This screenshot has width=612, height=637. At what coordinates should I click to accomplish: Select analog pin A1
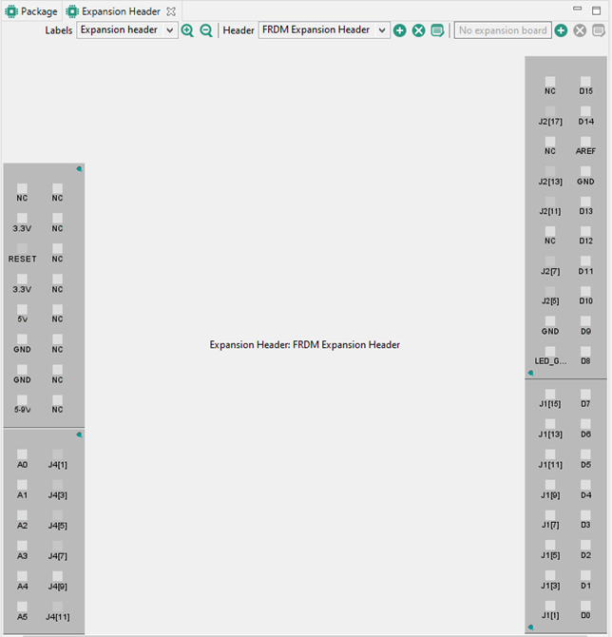click(x=23, y=485)
